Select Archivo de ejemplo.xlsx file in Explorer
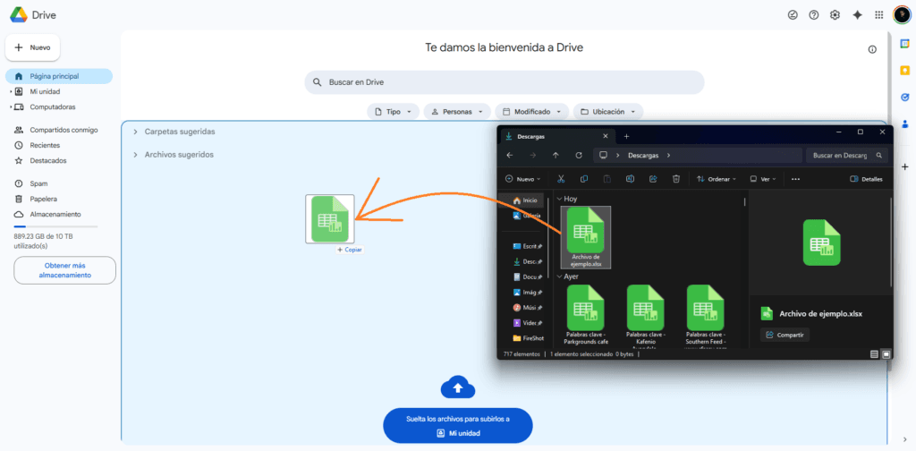 pyautogui.click(x=585, y=237)
